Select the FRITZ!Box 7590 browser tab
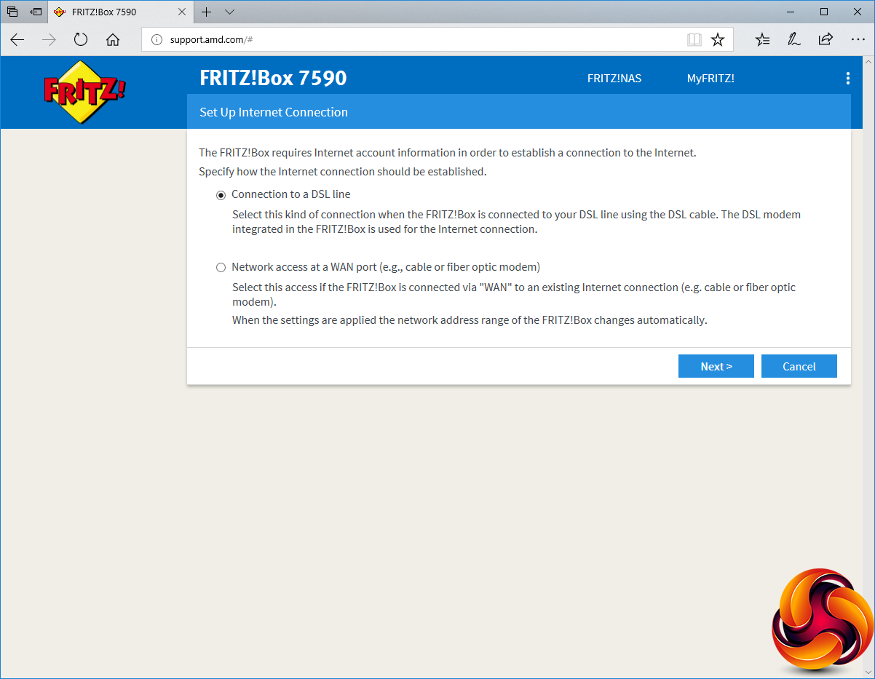875x679 pixels. pyautogui.click(x=121, y=12)
